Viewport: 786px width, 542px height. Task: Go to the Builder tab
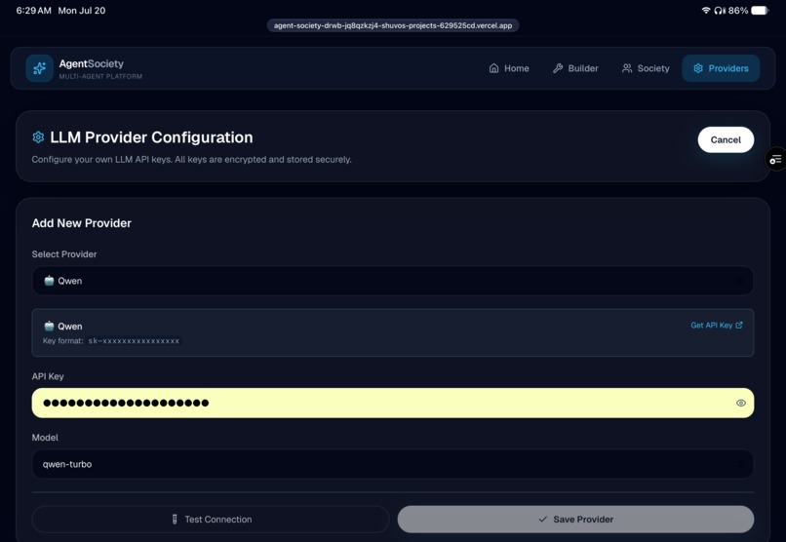575,68
